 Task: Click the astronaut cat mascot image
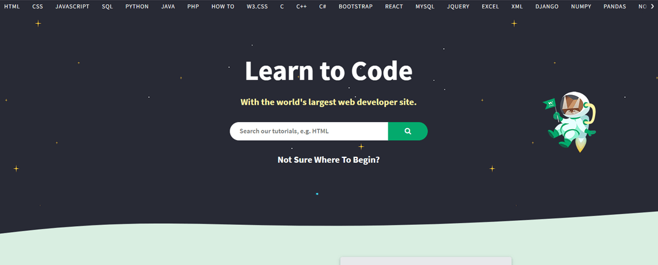[570, 121]
